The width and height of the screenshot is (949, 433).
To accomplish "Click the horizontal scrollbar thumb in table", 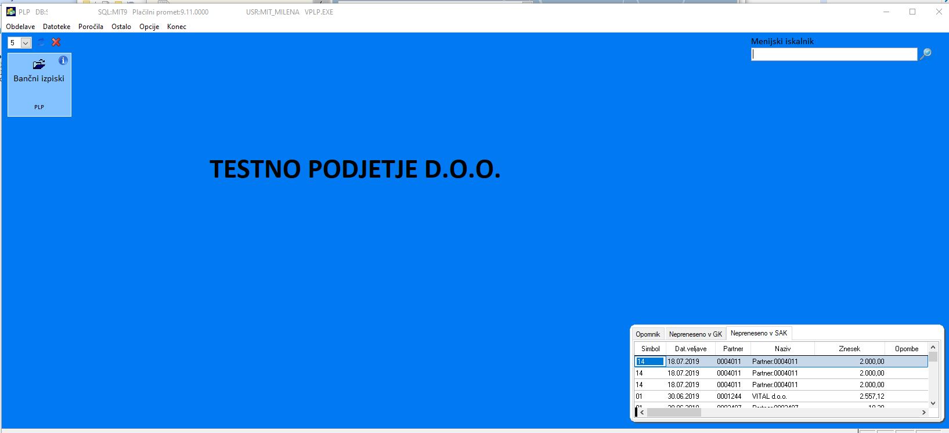I will tap(674, 412).
